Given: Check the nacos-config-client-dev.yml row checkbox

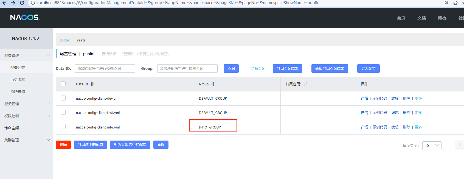Looking at the screenshot, I should [x=63, y=98].
